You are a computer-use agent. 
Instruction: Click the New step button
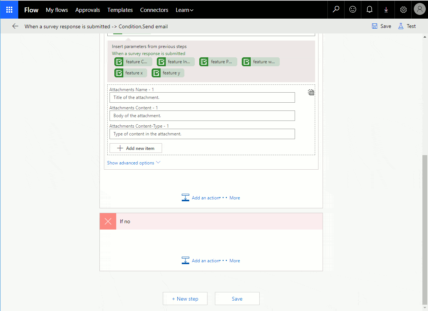pyautogui.click(x=185, y=299)
